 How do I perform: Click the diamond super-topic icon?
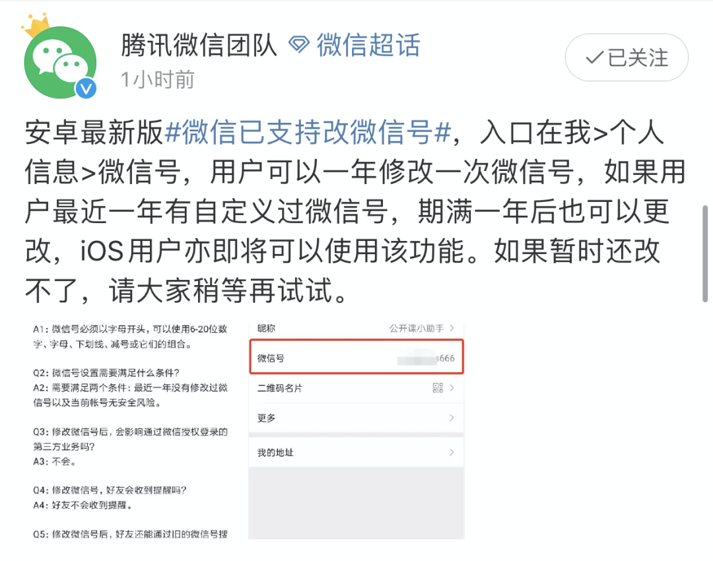[x=299, y=45]
